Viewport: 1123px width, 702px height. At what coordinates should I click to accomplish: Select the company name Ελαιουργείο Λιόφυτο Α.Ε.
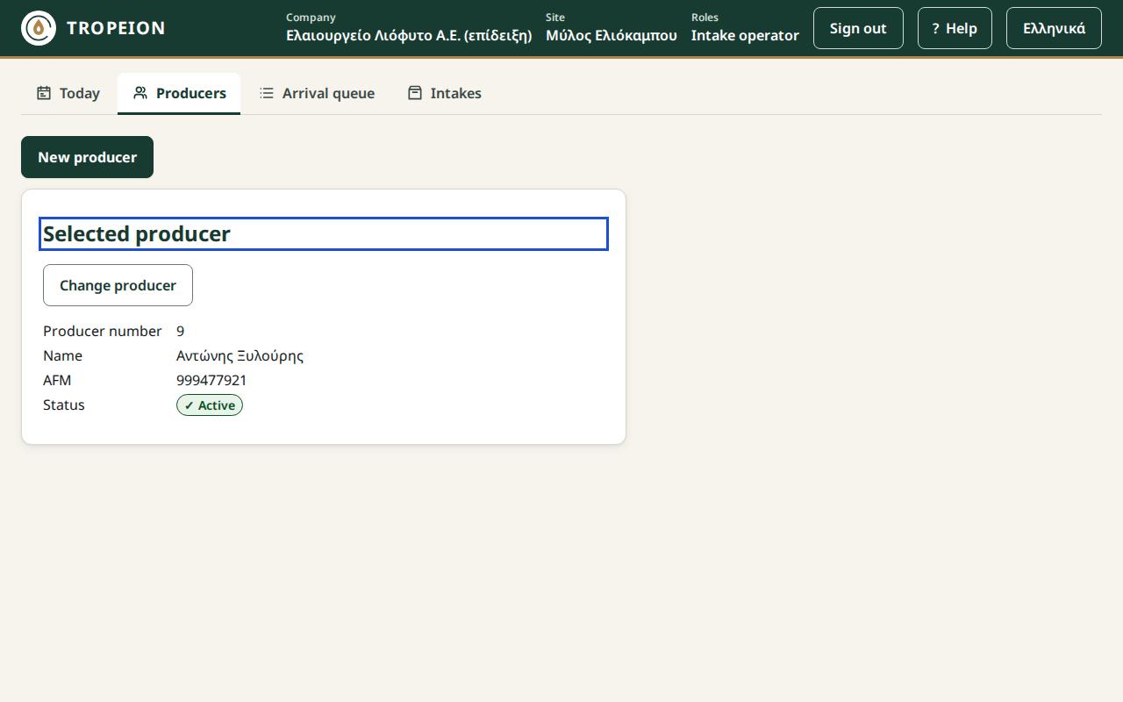pos(409,35)
